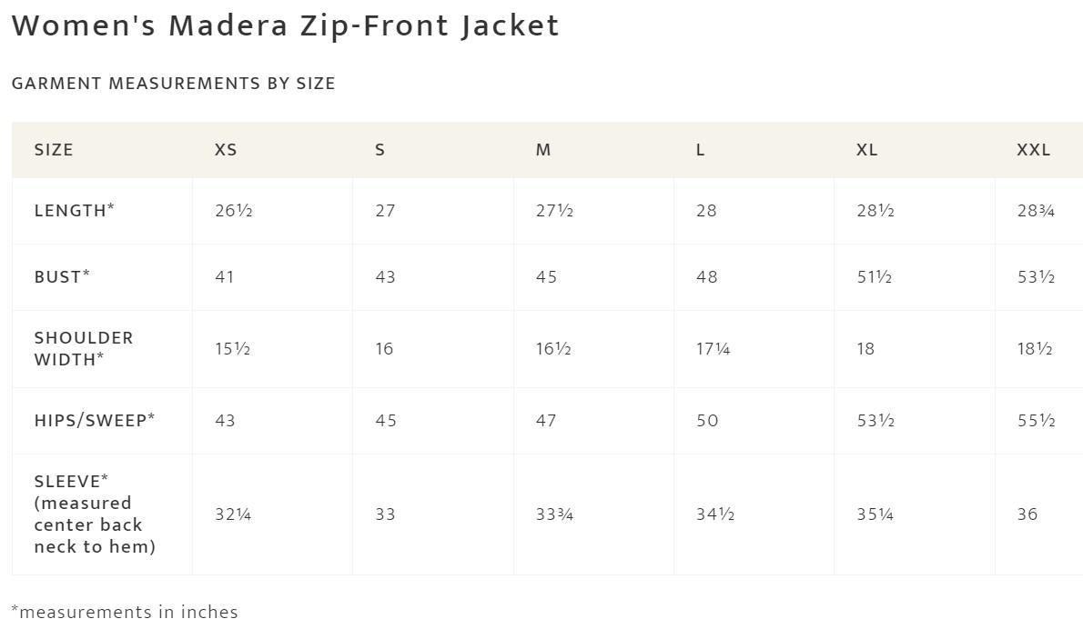Click the sleeve value for size XXL
Viewport: 1083px width, 629px height.
click(x=1027, y=514)
